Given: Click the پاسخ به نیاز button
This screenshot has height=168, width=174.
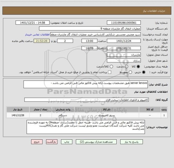Looking at the screenshot, I should tap(131, 142).
